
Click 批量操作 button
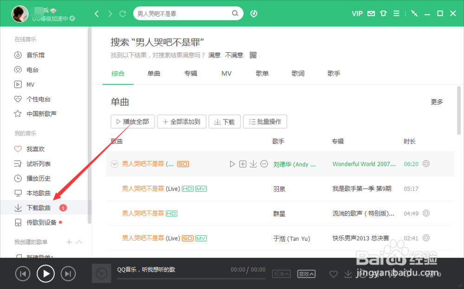pos(265,122)
